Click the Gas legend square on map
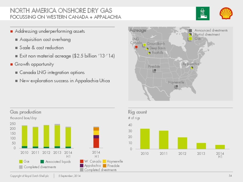 click(x=190, y=39)
